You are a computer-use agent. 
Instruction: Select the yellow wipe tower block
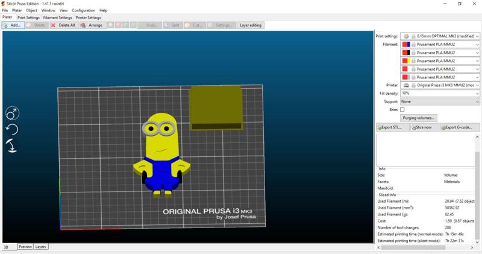tap(216, 108)
